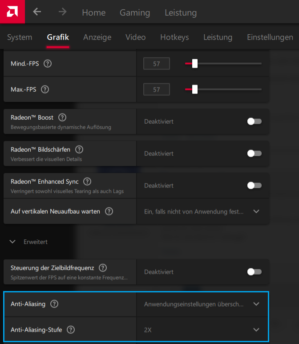
Task: Open the top Leistung menu
Action: click(x=181, y=12)
